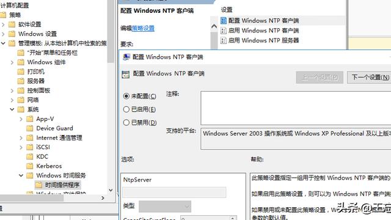Screen dimensions: 391x220
Task: Click the 服务器 folder icon
Action: click(21, 81)
